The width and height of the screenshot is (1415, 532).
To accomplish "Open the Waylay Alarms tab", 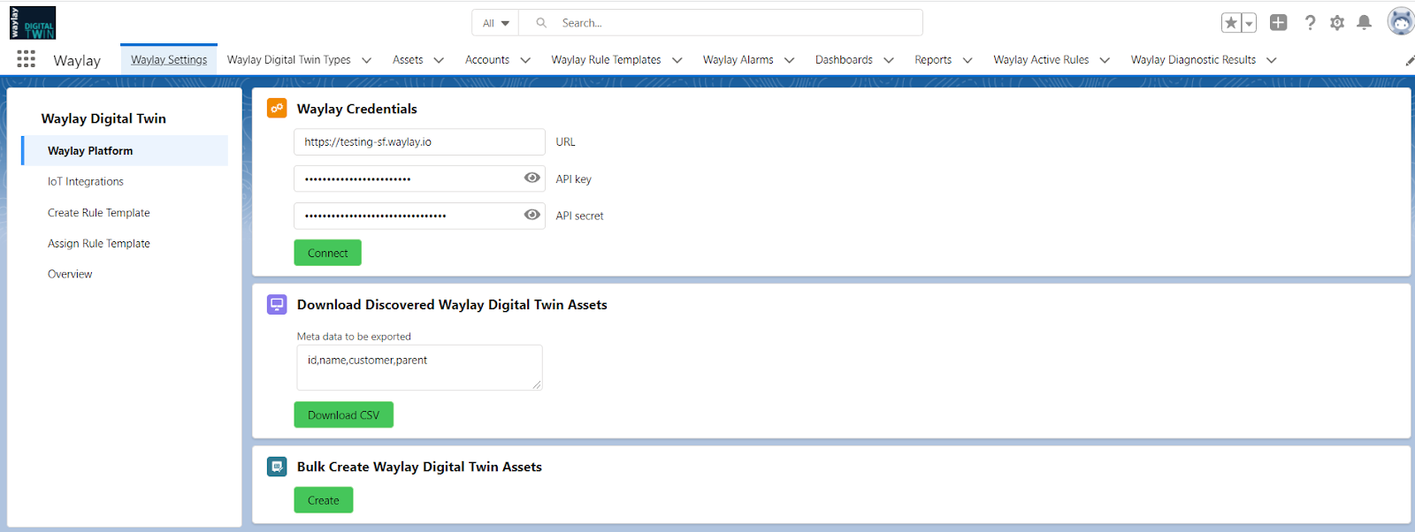I will 738,59.
